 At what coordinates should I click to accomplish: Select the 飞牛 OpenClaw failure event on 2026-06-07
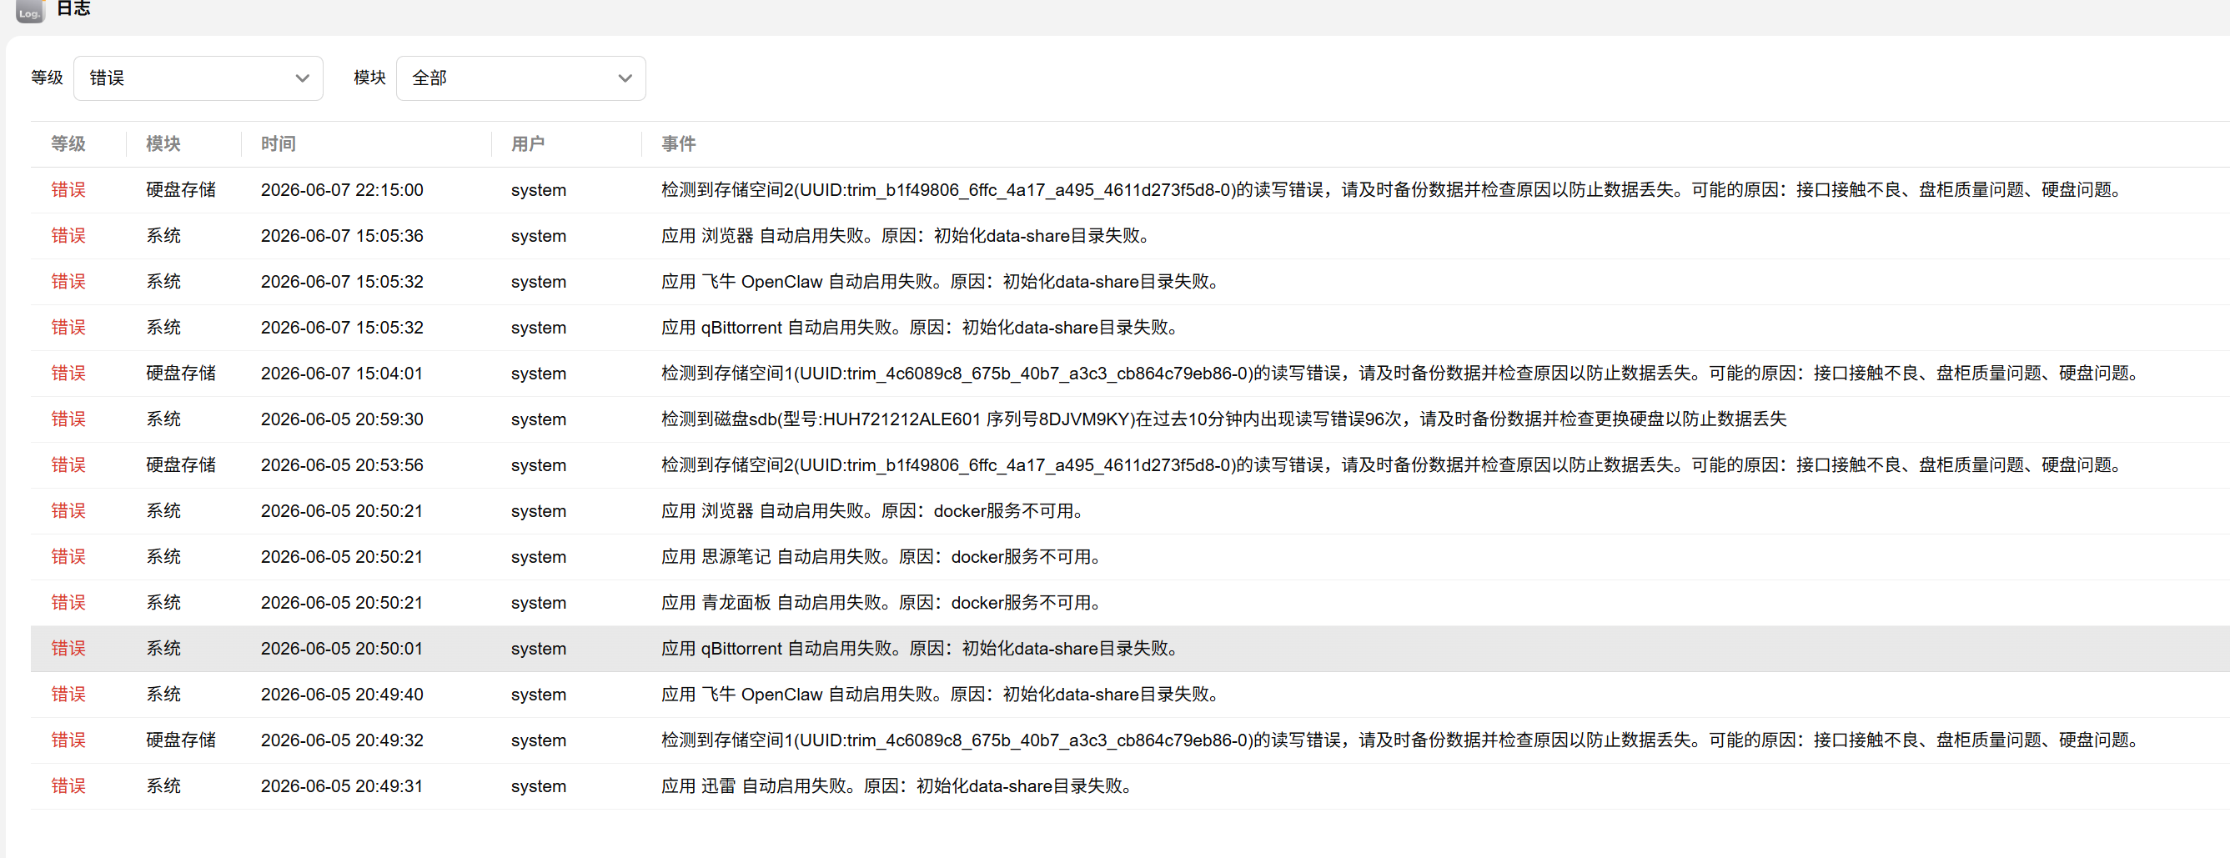(x=941, y=281)
